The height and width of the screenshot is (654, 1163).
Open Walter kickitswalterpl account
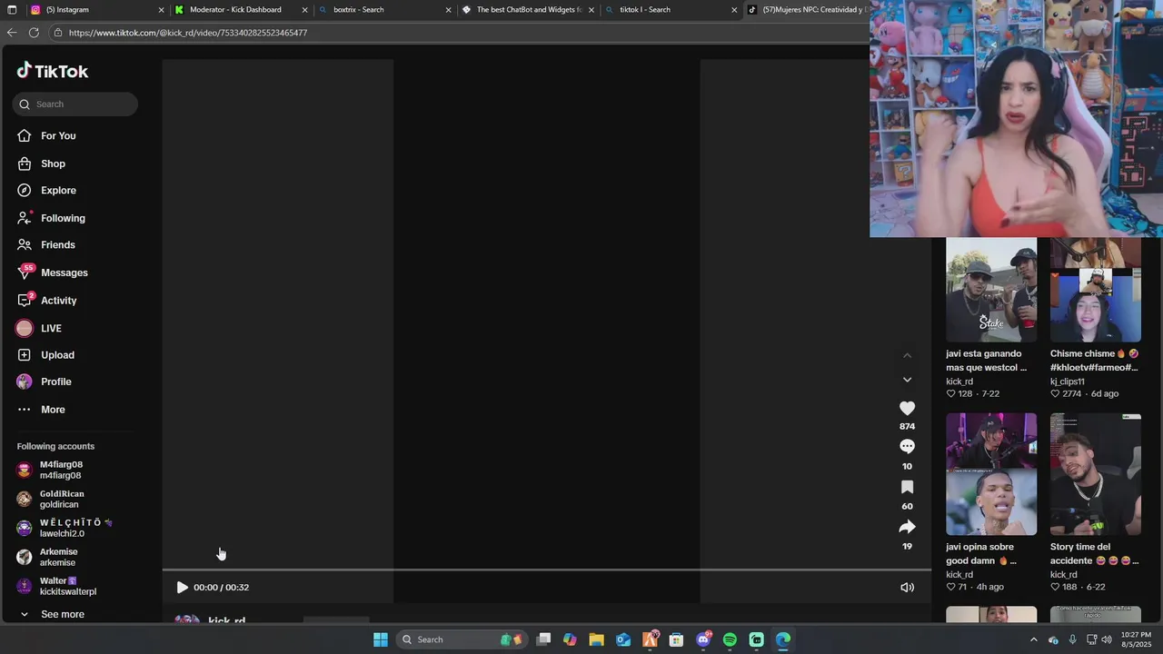(x=67, y=586)
